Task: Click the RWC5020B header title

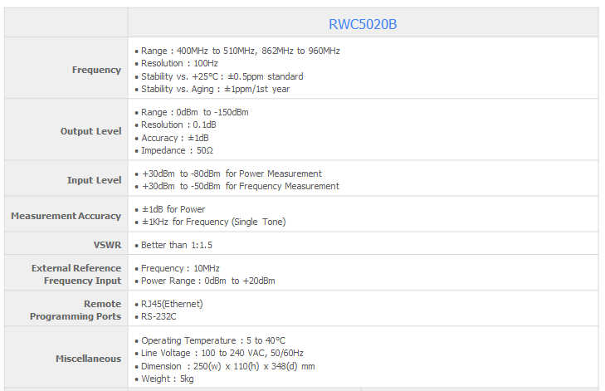Action: pyautogui.click(x=363, y=24)
